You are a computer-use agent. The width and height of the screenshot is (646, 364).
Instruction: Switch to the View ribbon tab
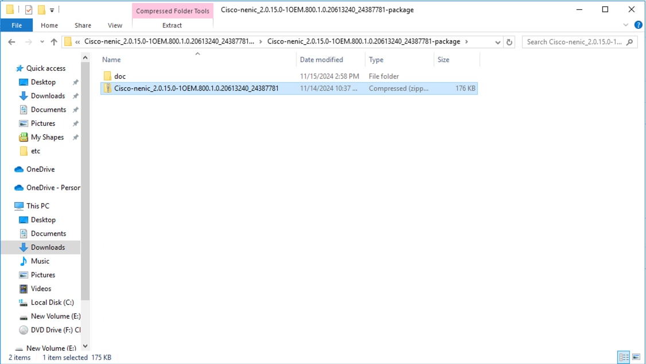[x=115, y=25]
